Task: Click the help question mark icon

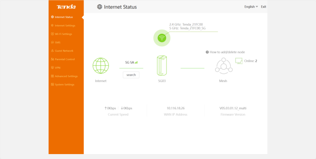Action: 207,52
